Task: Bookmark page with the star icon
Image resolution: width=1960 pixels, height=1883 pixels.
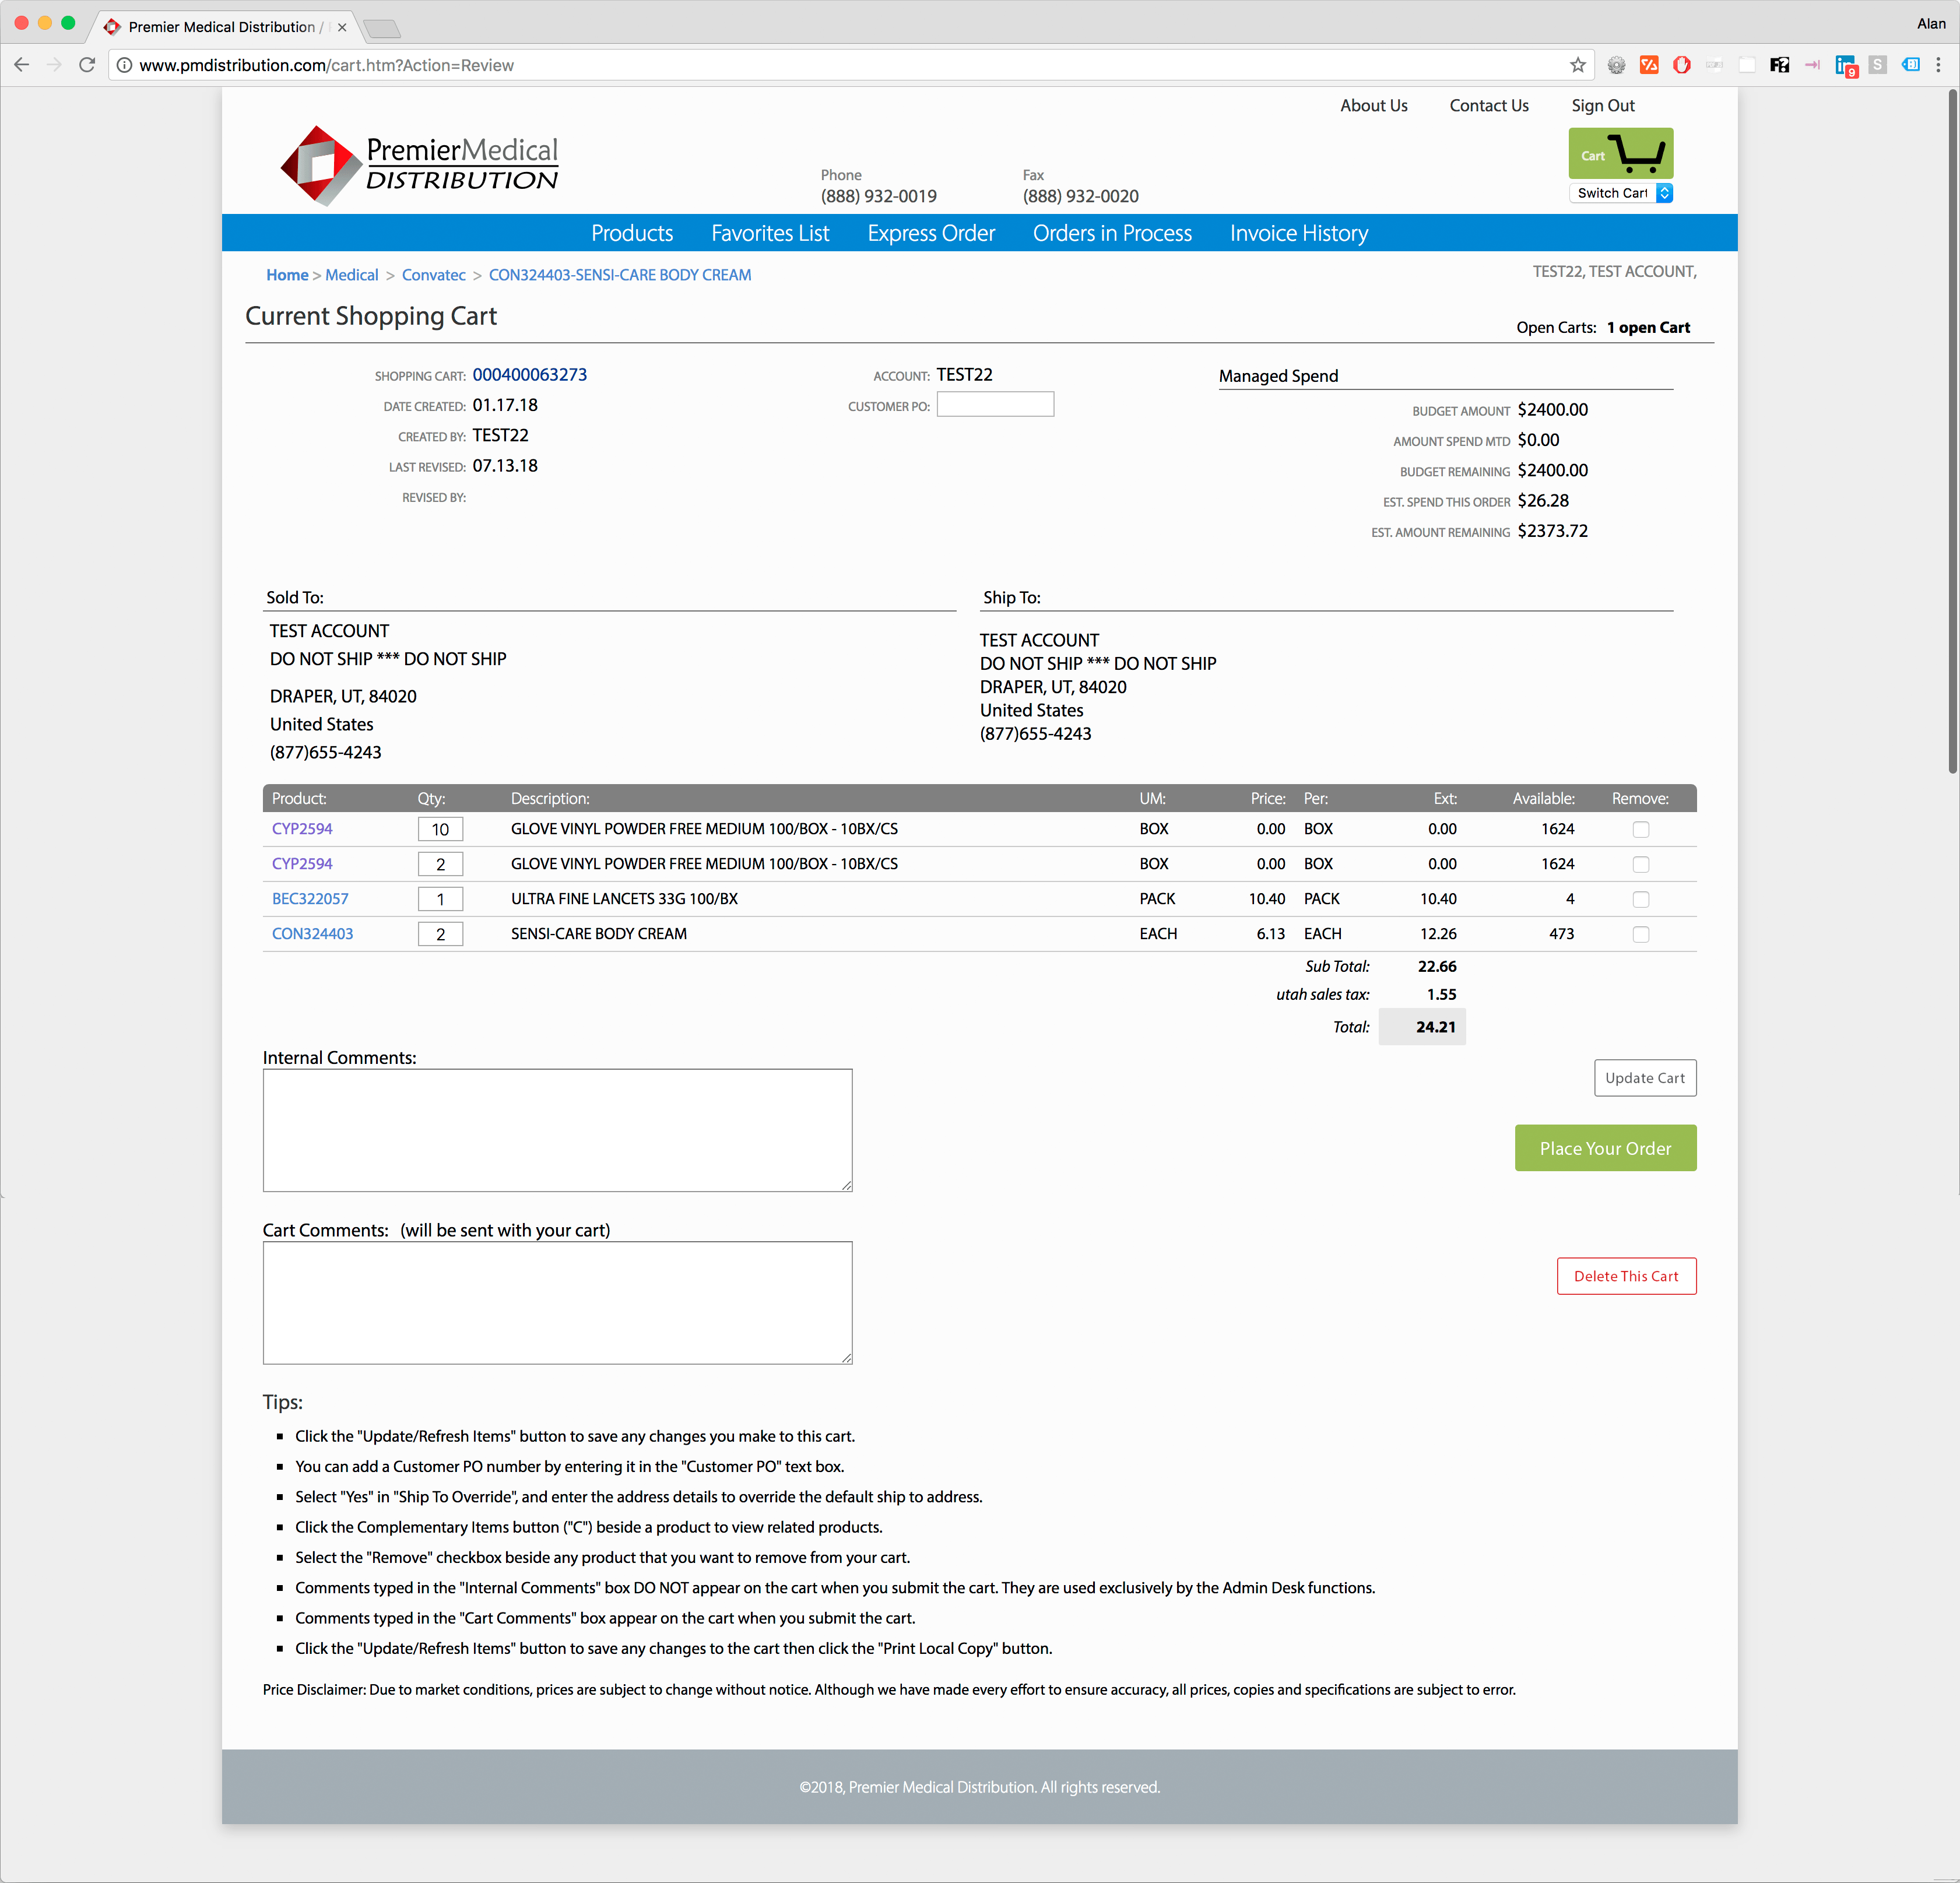Action: tap(1578, 65)
